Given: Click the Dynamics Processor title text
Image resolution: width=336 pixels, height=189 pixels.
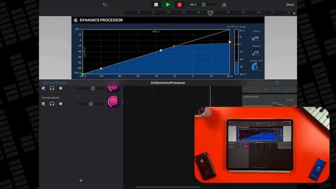Looking at the screenshot, I should [x=101, y=20].
